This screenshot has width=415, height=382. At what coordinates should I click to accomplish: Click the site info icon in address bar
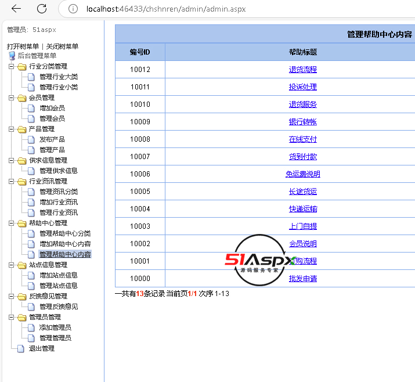pos(73,9)
